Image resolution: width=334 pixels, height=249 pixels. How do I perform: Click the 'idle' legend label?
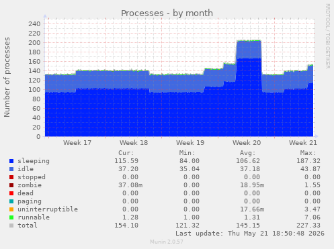click(26, 169)
